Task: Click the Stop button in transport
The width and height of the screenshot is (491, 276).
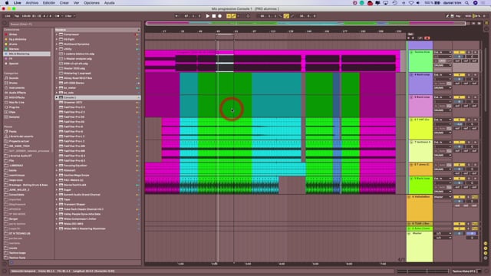Action: (214, 16)
